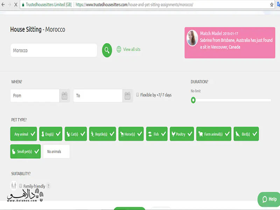Click the secure padlock icon in address bar
The width and height of the screenshot is (280, 210).
point(23,5)
